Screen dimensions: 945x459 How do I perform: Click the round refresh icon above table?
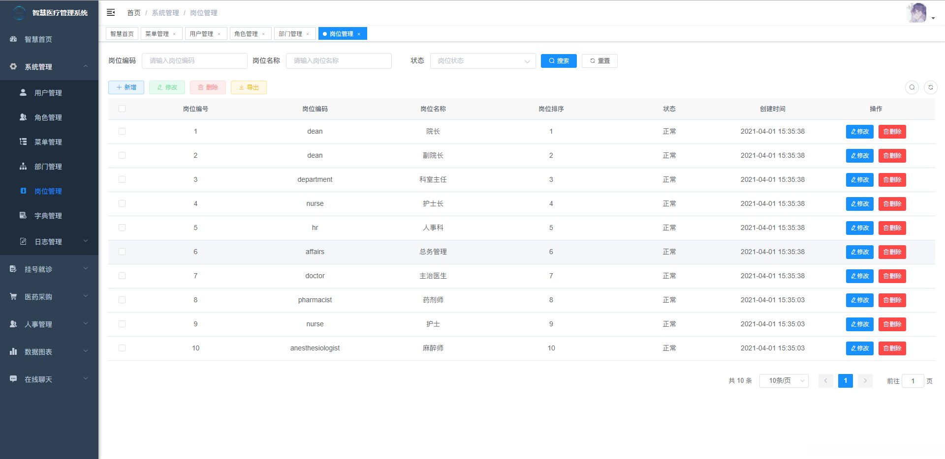(x=930, y=87)
